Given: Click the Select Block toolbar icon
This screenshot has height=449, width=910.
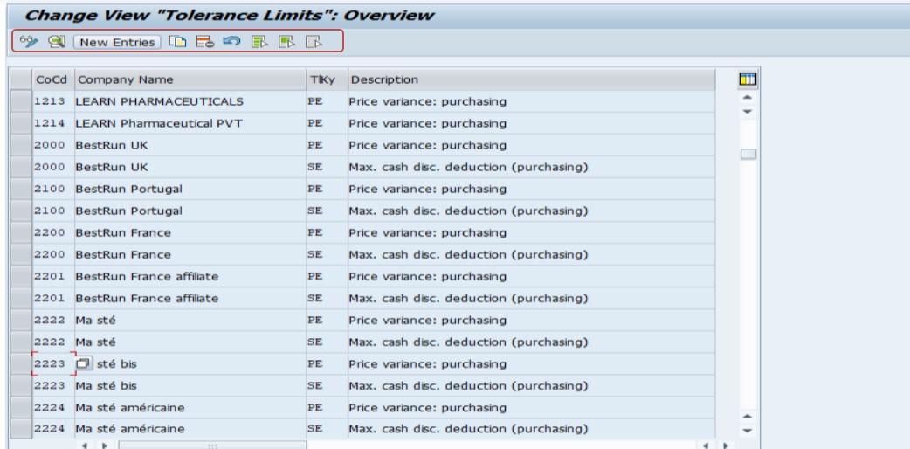Looking at the screenshot, I should click(x=286, y=42).
